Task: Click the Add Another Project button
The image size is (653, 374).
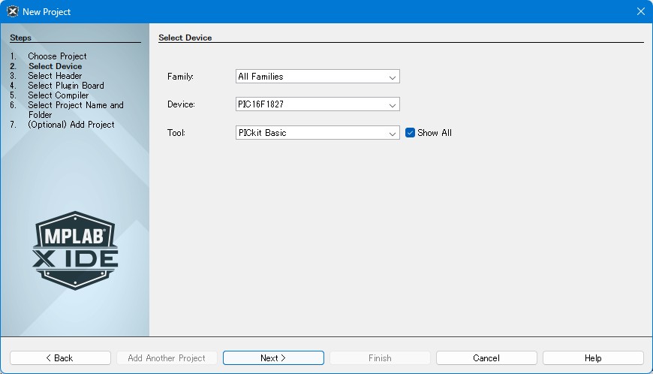Action: click(x=167, y=358)
